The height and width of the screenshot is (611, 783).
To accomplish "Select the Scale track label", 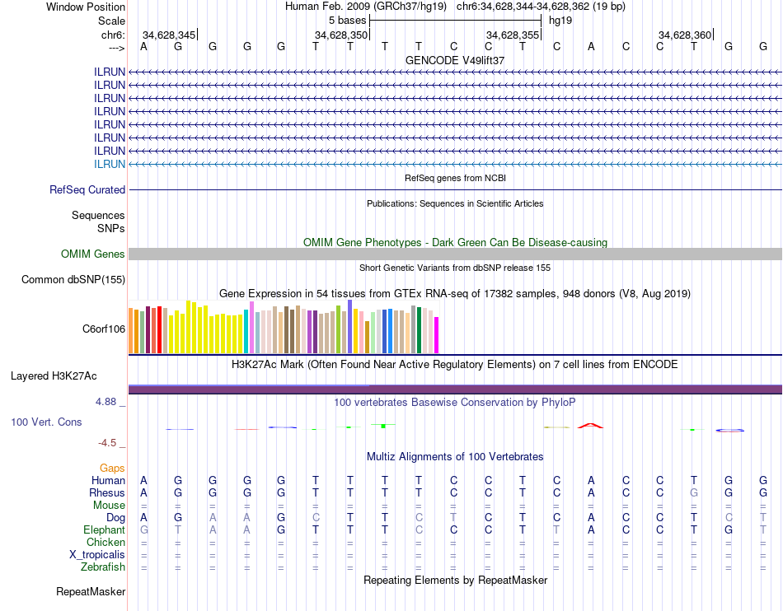I will pyautogui.click(x=111, y=21).
